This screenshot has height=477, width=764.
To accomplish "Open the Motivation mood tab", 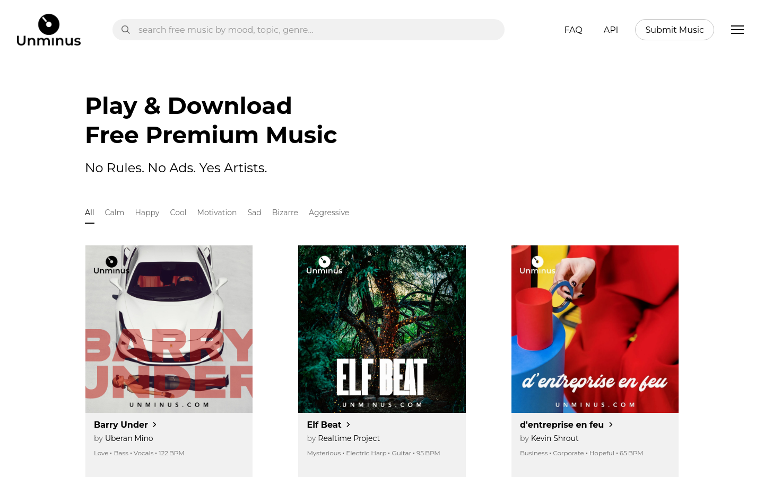I will pos(217,213).
